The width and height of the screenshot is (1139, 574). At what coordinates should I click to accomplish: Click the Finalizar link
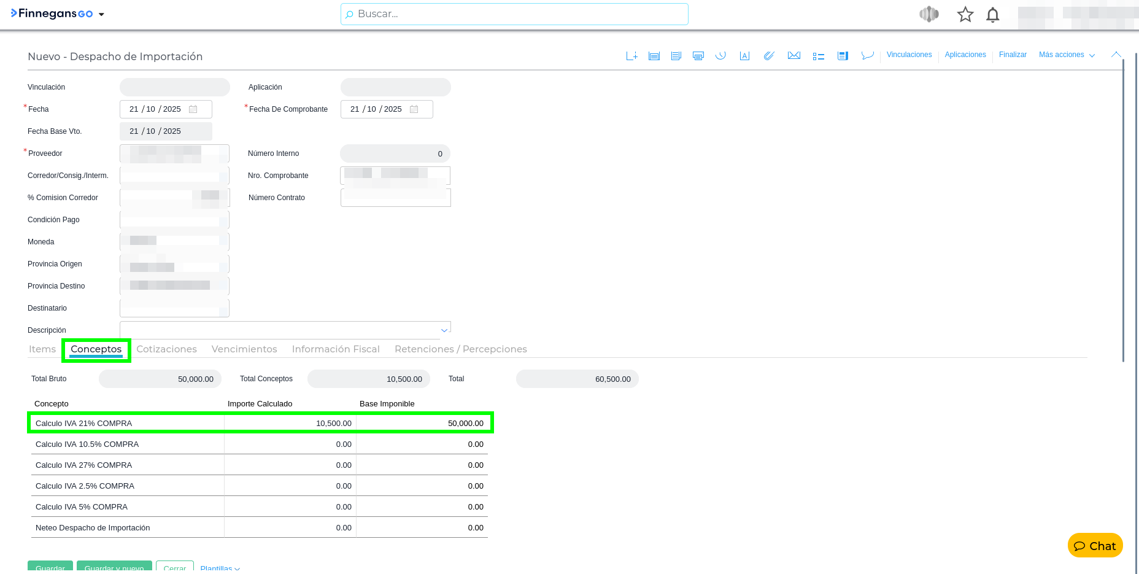point(1013,55)
